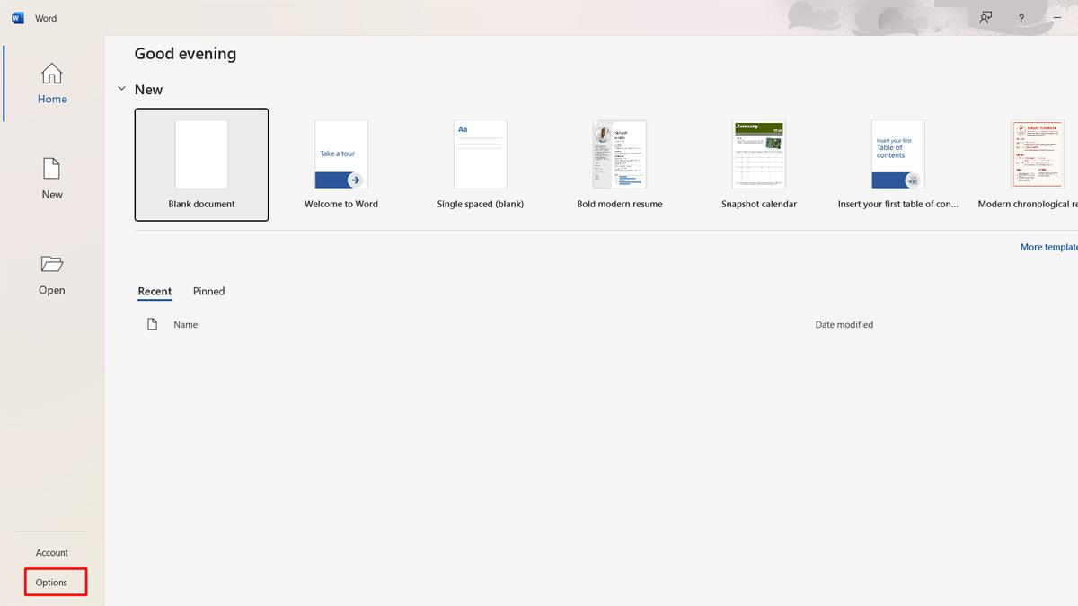Screen dimensions: 1078x606
Task: Click More templates link
Action: [1048, 247]
